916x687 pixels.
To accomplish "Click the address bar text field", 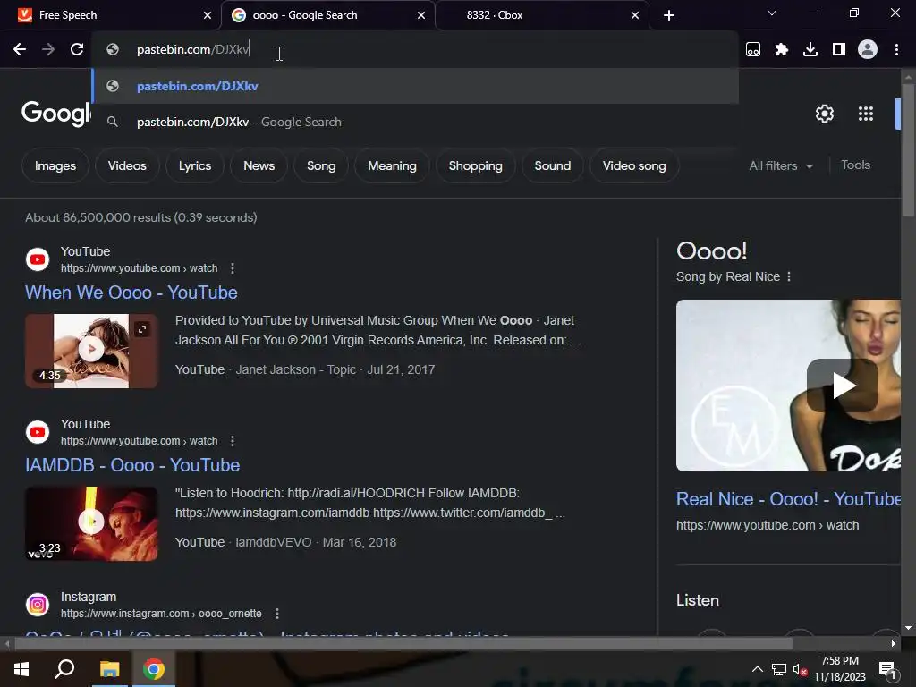I will click(415, 50).
